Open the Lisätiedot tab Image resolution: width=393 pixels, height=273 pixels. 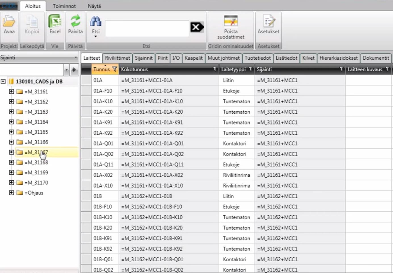(x=287, y=58)
